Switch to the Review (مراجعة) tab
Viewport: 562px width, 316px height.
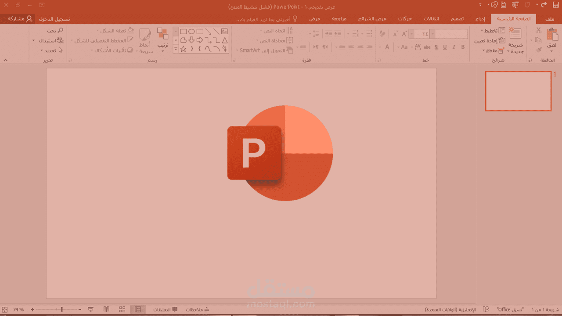(x=339, y=19)
